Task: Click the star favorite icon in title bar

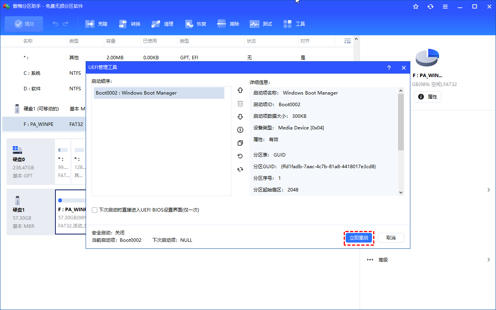Action: click(x=416, y=7)
